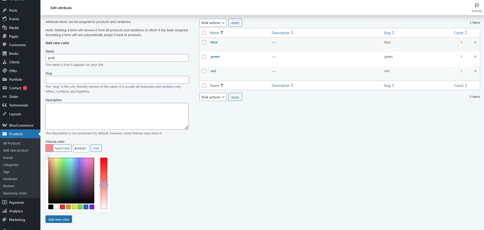Check the checkbox for the blue term

(204, 42)
